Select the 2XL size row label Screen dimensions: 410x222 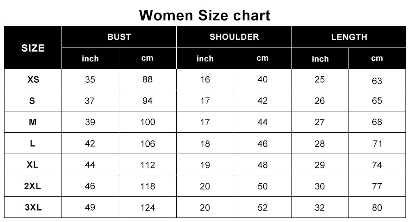(33, 186)
